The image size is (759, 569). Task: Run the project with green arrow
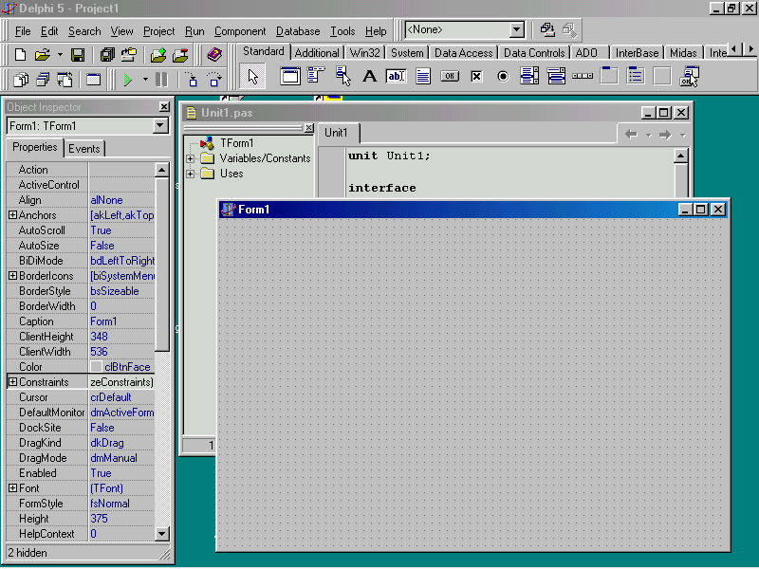pos(128,79)
